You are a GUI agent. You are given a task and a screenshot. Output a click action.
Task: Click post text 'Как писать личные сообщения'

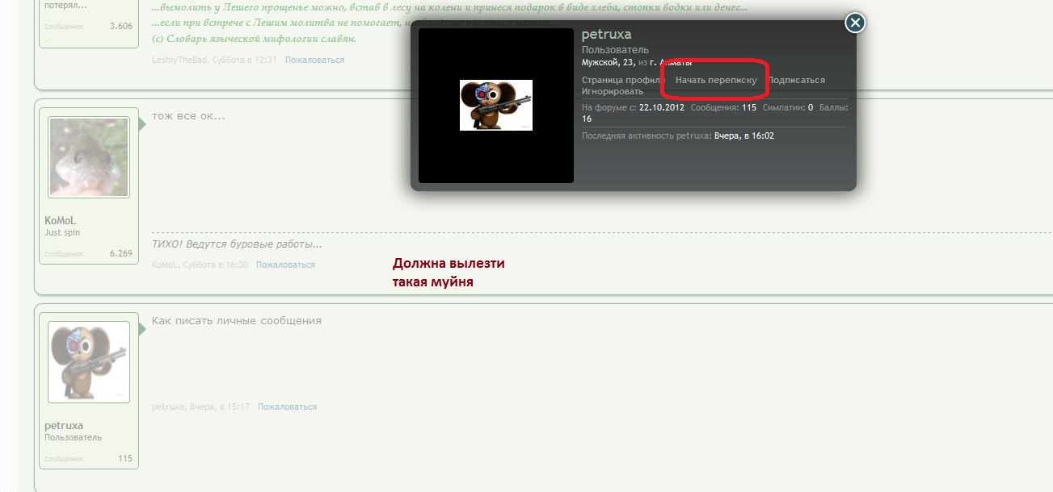click(x=237, y=321)
